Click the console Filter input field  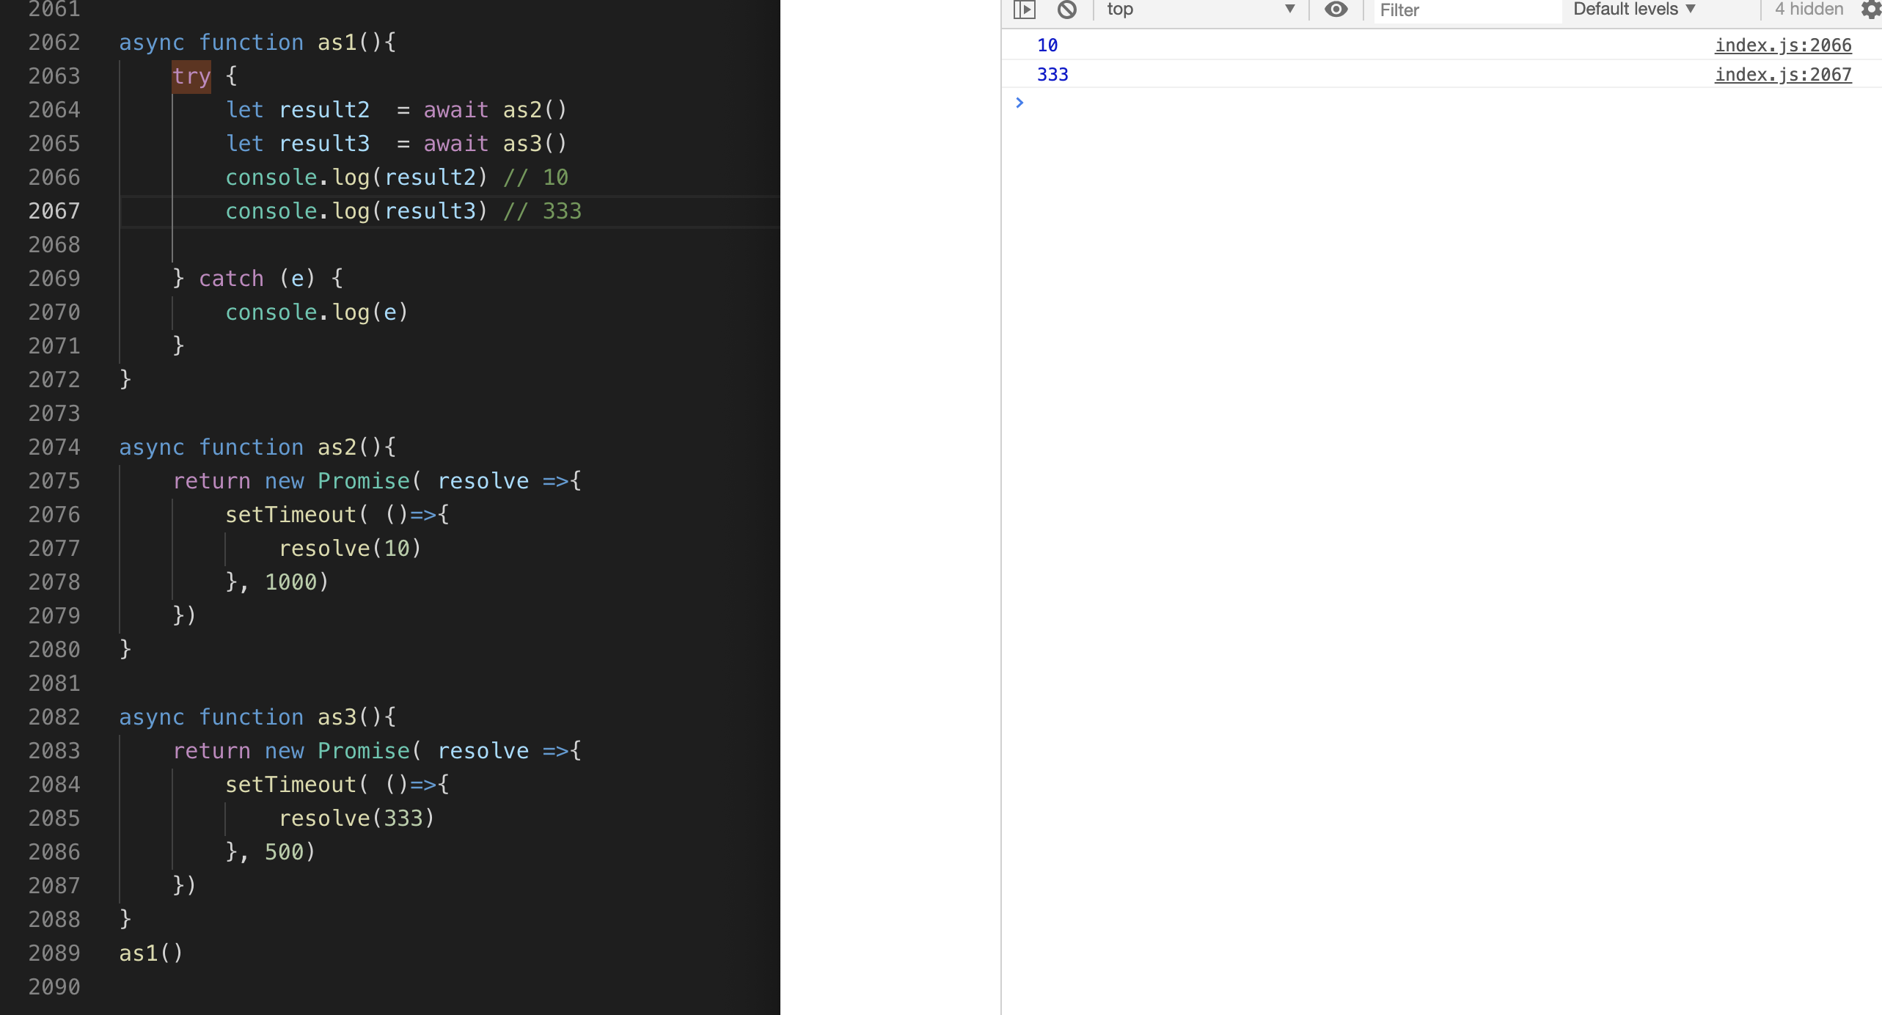(x=1465, y=10)
